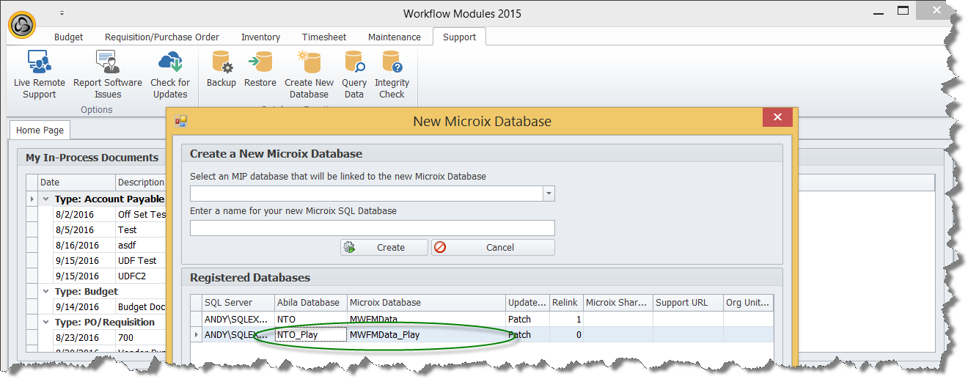Expand the MIP database selection dropdown

(x=549, y=194)
